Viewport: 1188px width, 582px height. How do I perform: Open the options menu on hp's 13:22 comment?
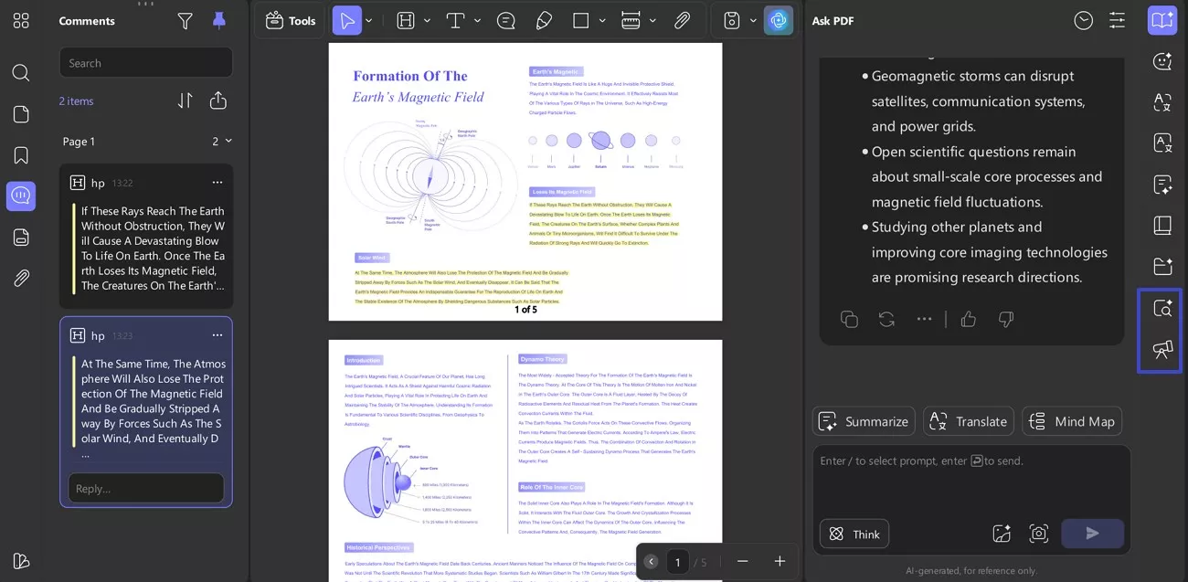[x=217, y=182]
